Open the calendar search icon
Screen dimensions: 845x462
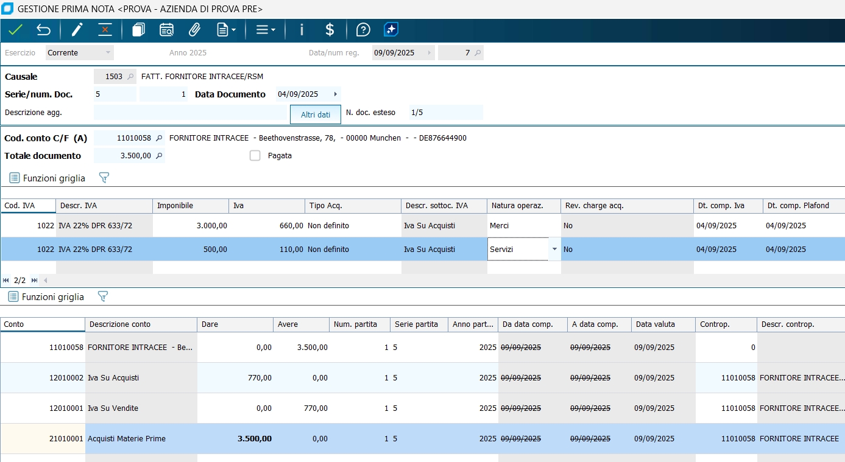point(166,30)
